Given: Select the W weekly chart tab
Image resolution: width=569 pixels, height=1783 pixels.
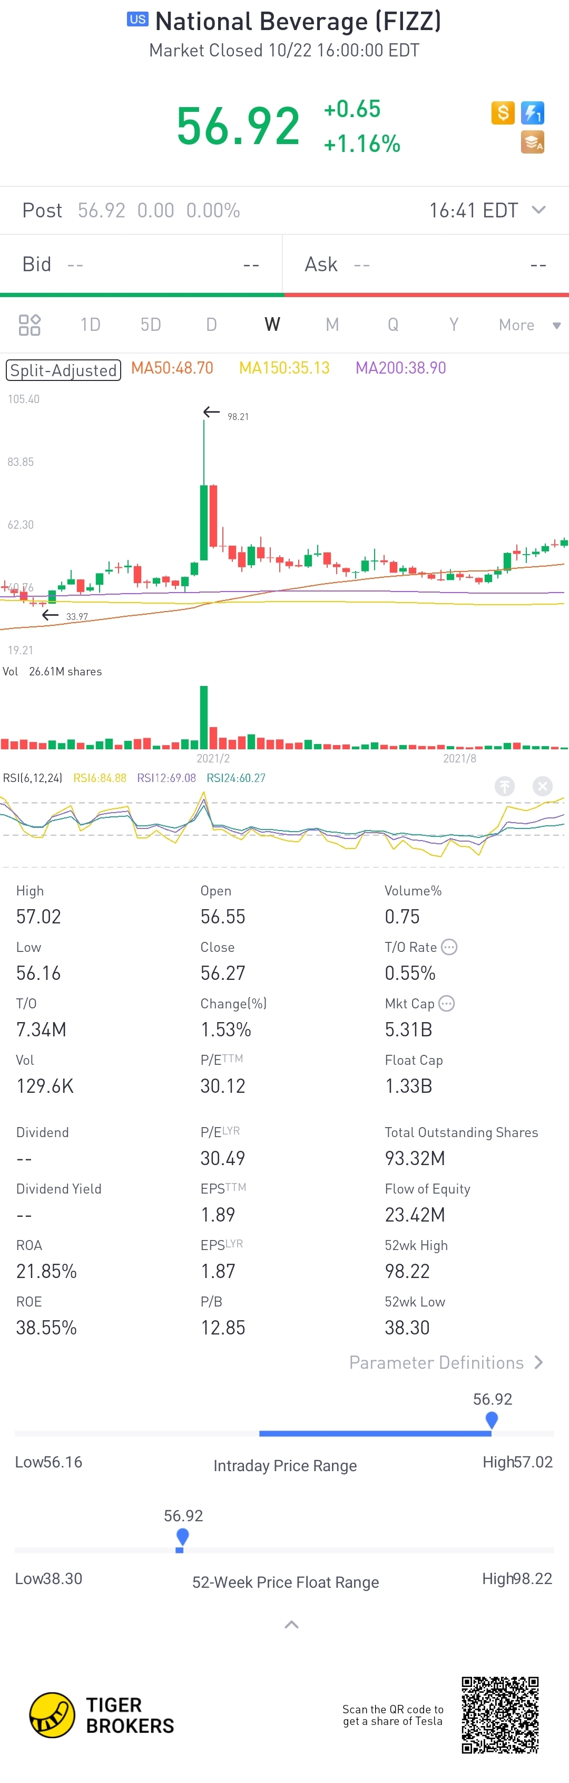Looking at the screenshot, I should (272, 325).
